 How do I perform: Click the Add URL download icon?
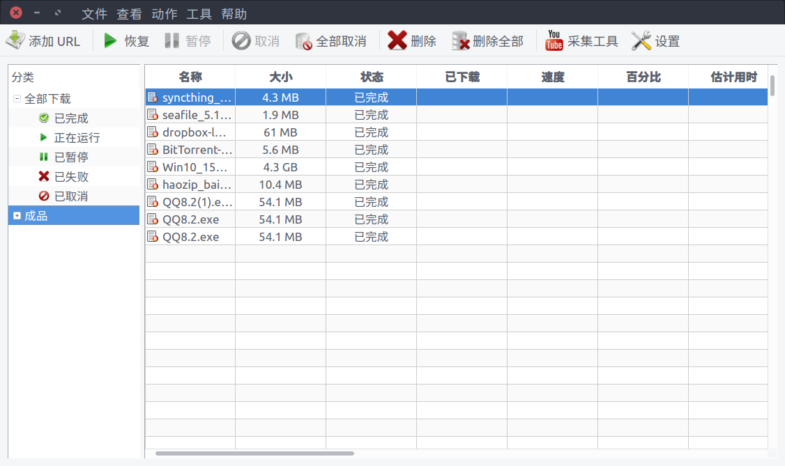(15, 40)
